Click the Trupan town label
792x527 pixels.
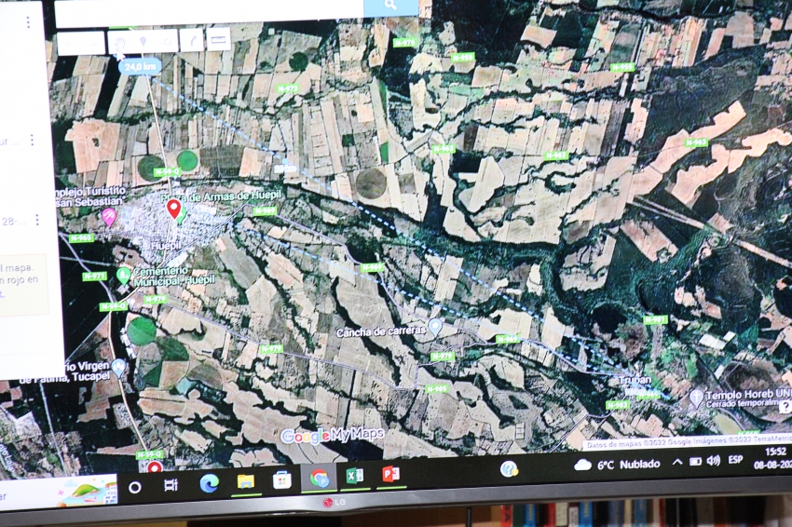point(635,380)
